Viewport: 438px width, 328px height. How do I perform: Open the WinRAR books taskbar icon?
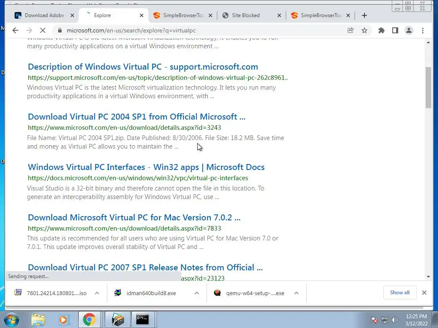[x=117, y=319]
